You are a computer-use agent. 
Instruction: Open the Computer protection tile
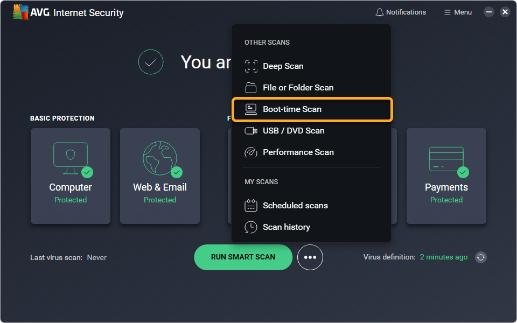(71, 176)
